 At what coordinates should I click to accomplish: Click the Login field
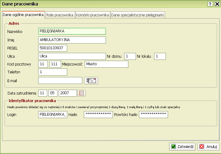(x=53, y=115)
